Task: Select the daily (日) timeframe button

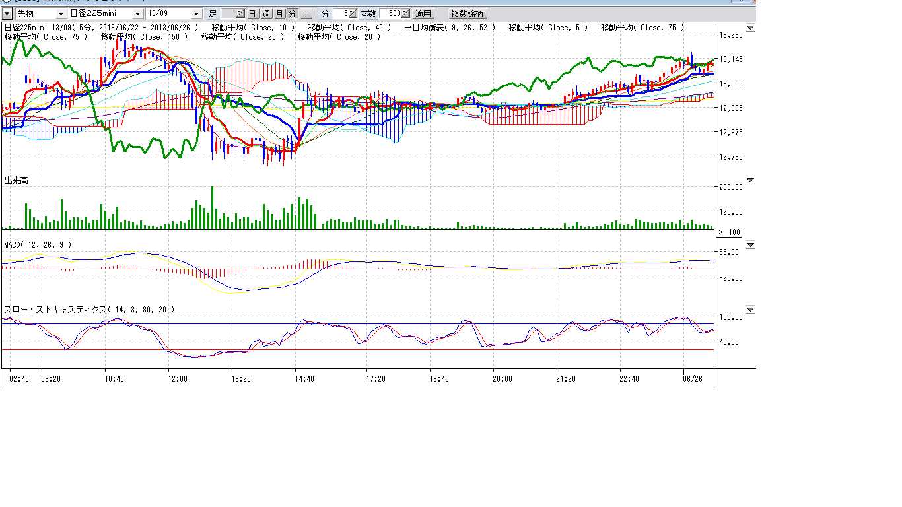Action: click(x=252, y=13)
